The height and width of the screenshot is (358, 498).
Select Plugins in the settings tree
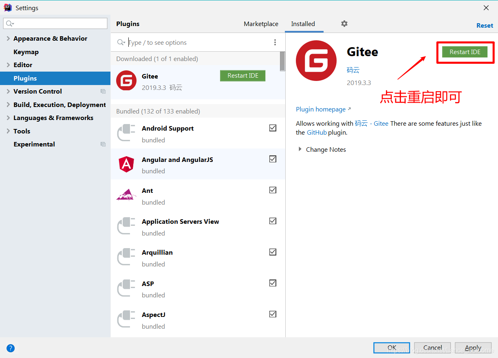[x=55, y=78]
